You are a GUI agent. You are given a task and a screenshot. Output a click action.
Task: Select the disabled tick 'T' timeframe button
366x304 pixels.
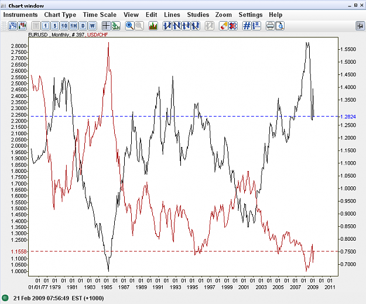(x=36, y=26)
